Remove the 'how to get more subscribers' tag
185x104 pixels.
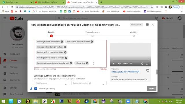[x=62, y=42]
